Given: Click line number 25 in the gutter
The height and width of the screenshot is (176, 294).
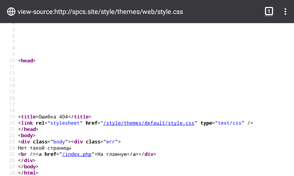Looking at the screenshot, I should tap(12, 154).
